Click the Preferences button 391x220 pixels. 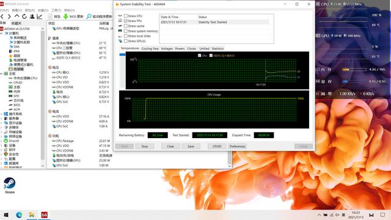(238, 147)
